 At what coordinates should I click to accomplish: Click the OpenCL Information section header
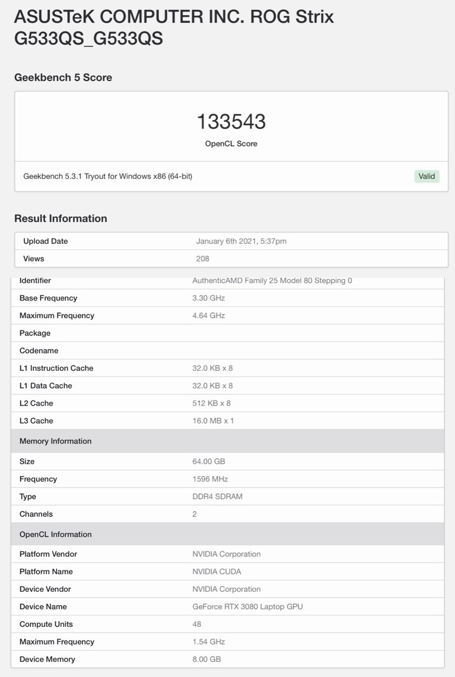(x=55, y=534)
